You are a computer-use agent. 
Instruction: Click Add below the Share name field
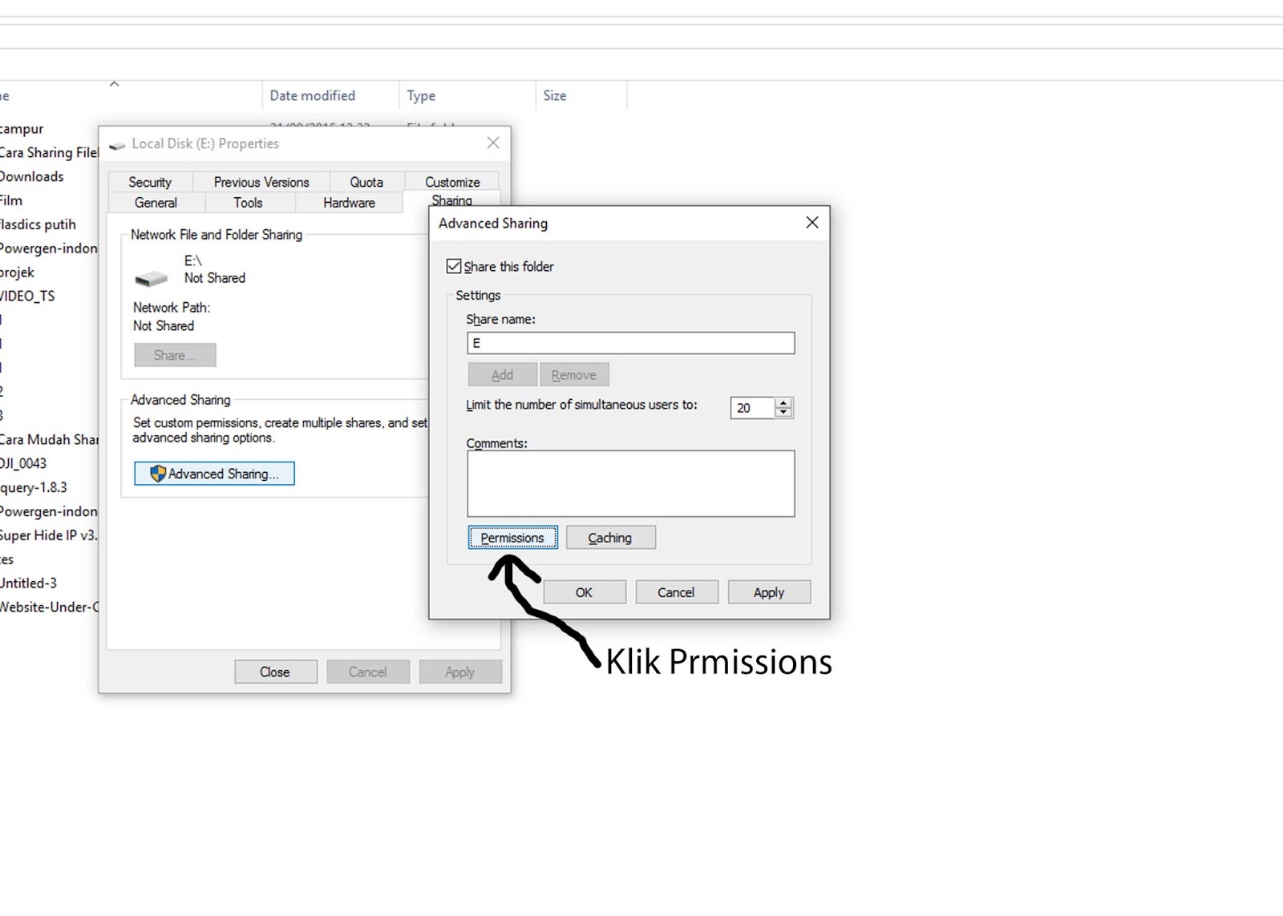pyautogui.click(x=501, y=373)
